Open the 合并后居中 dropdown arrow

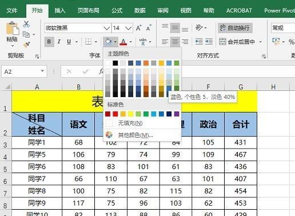coord(260,42)
